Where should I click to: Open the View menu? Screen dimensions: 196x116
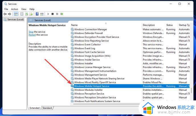[24, 9]
